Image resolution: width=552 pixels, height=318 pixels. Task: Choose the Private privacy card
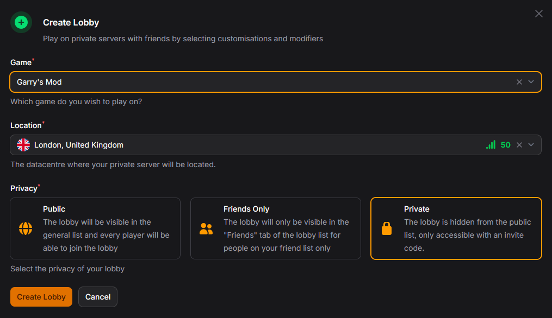[456, 228]
